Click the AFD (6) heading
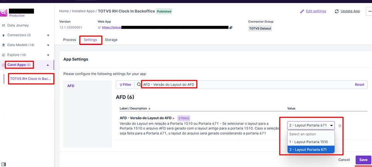Viewport: 372px width, 167px height. click(x=125, y=97)
